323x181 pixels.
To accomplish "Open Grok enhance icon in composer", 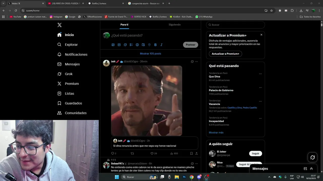I will click(125, 45).
